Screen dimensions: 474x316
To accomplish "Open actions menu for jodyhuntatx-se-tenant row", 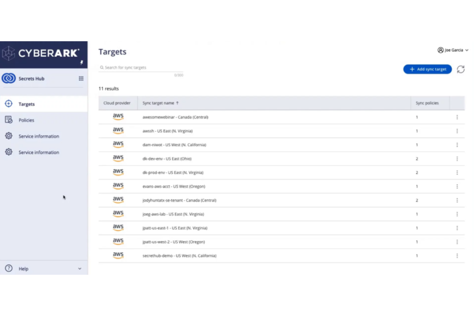I will click(x=457, y=200).
